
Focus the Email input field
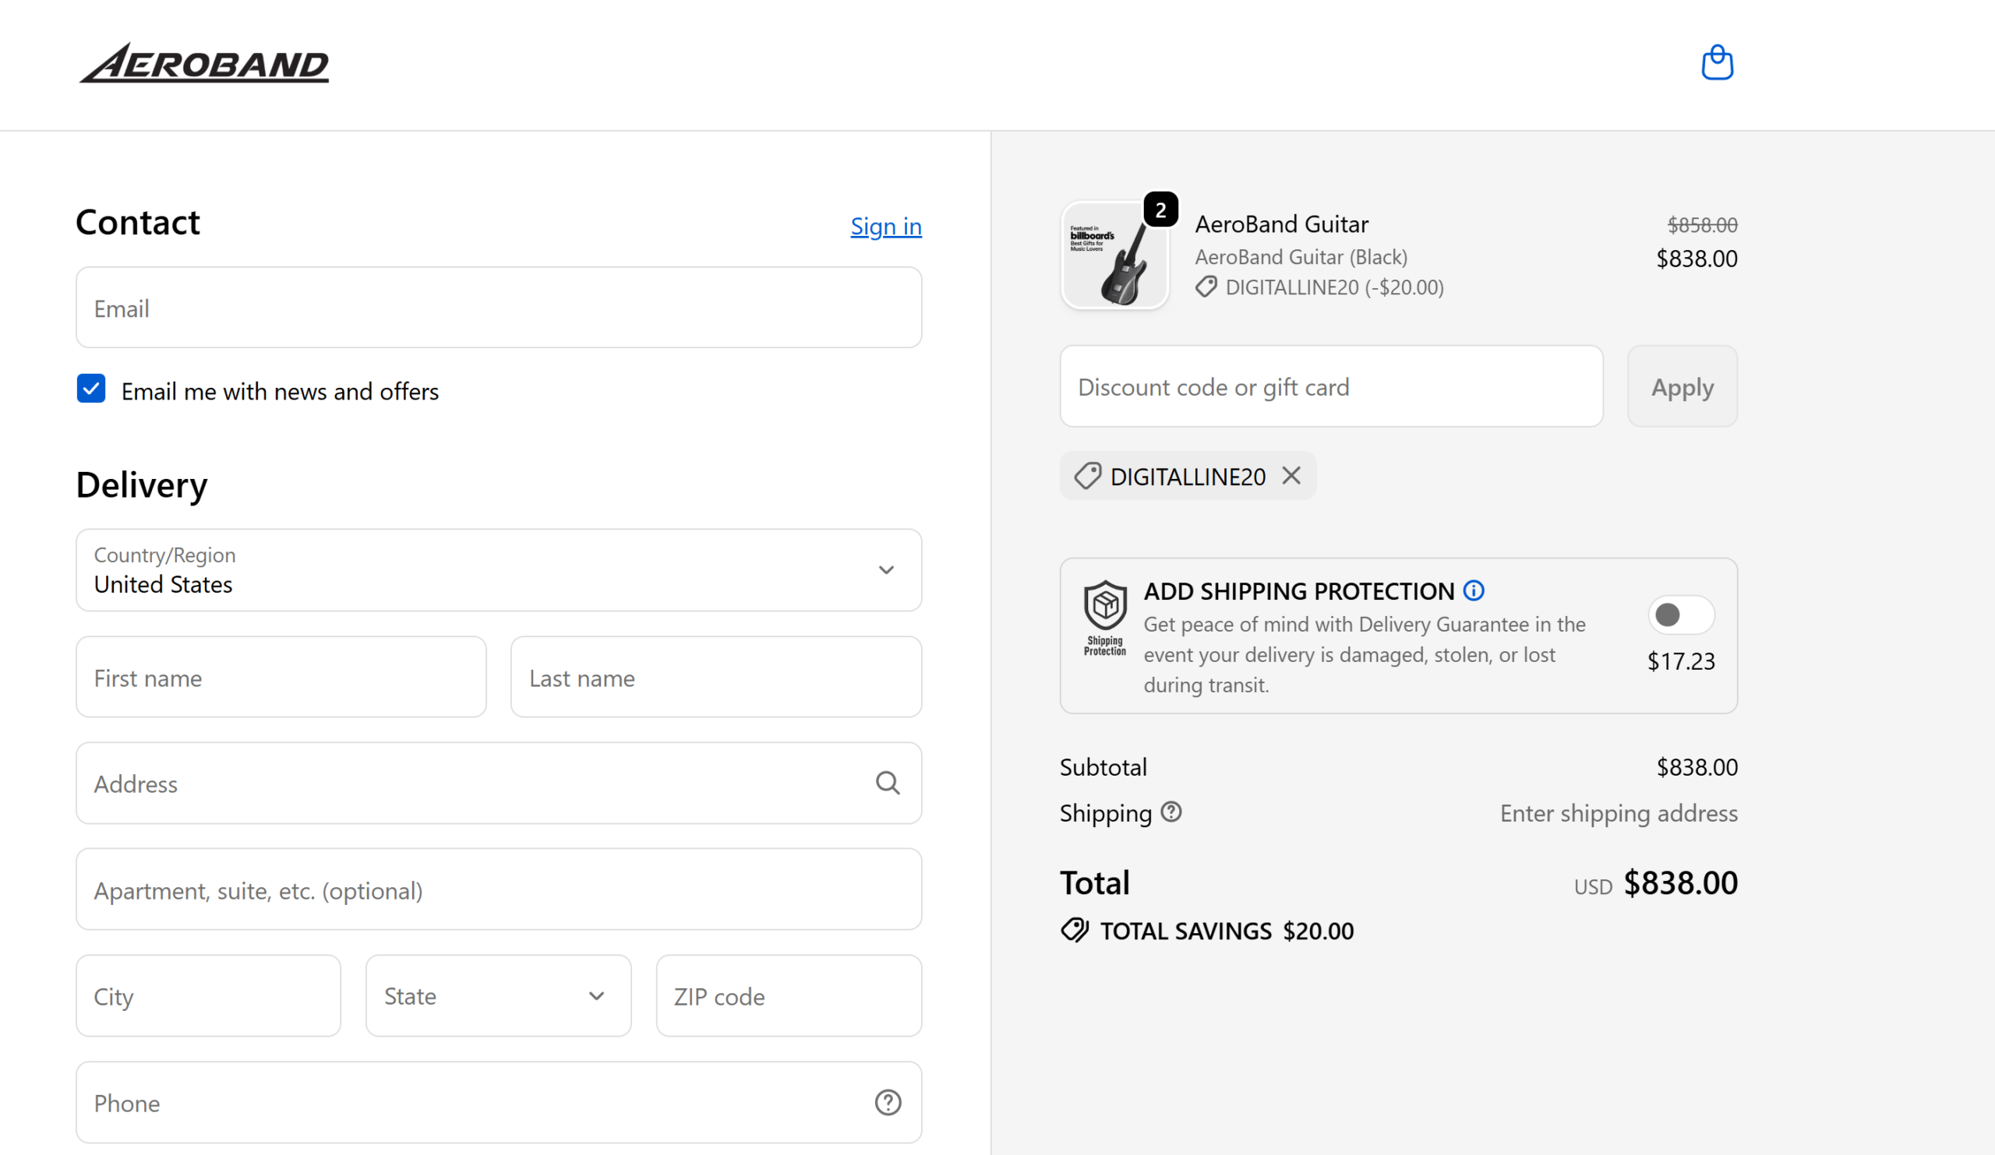click(499, 307)
